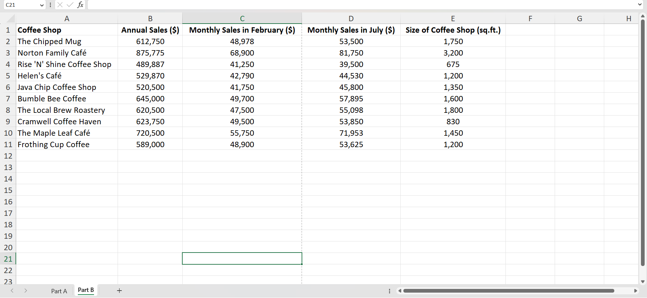Click July sales value 81,750
647x298 pixels.
(x=351, y=53)
